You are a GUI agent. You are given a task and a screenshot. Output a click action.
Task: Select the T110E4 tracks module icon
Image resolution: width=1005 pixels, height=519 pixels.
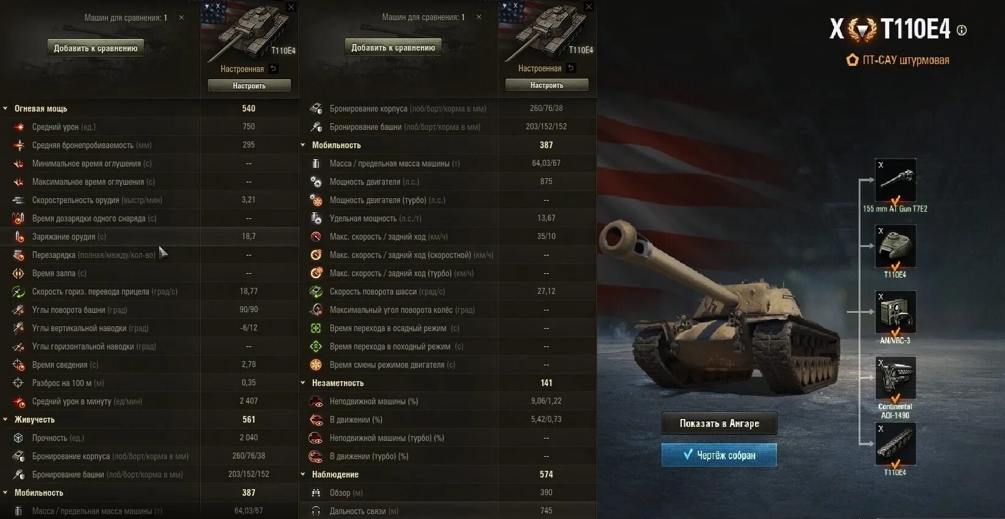click(x=895, y=444)
